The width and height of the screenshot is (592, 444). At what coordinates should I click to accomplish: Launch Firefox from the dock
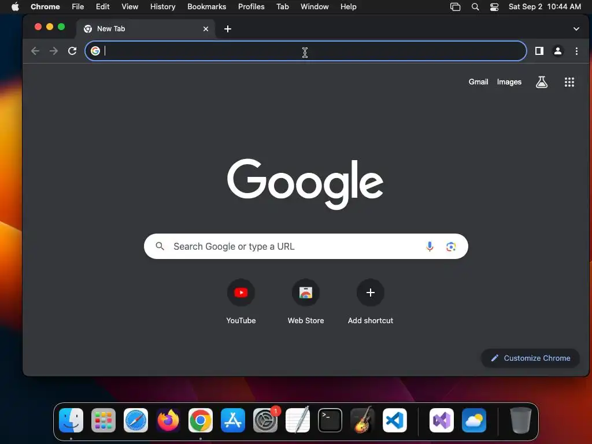[x=168, y=420]
